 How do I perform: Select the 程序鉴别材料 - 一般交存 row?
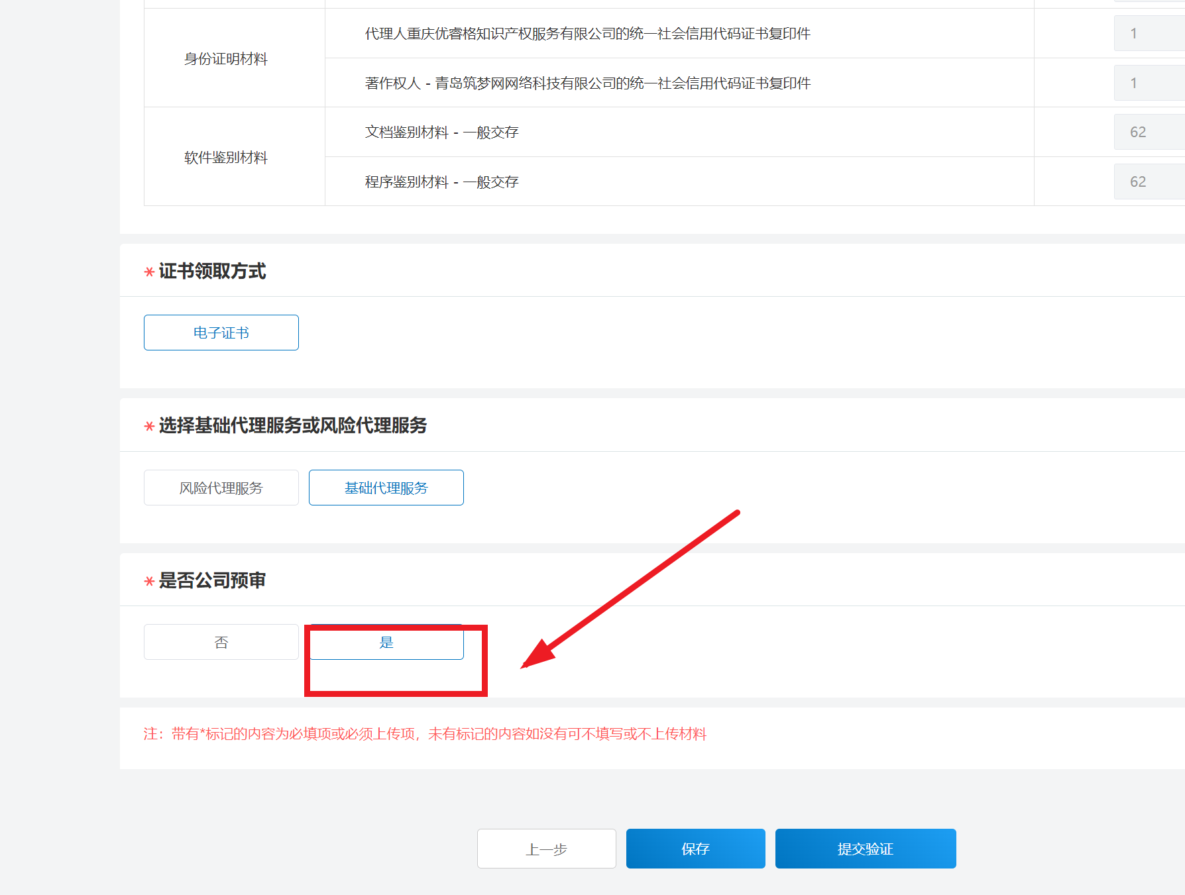(x=440, y=182)
